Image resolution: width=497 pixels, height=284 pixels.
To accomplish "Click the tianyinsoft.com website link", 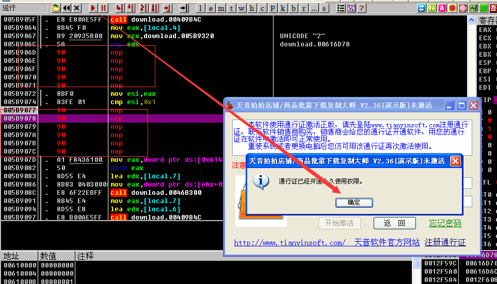I will point(290,242).
